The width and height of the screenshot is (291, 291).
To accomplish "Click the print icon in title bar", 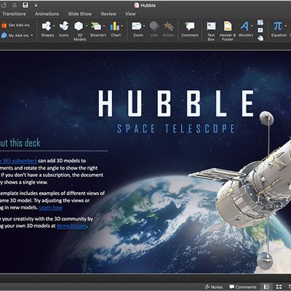I will pos(15,5).
